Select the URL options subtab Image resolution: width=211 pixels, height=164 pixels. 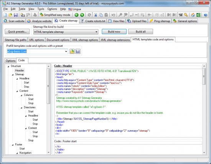coord(36,40)
